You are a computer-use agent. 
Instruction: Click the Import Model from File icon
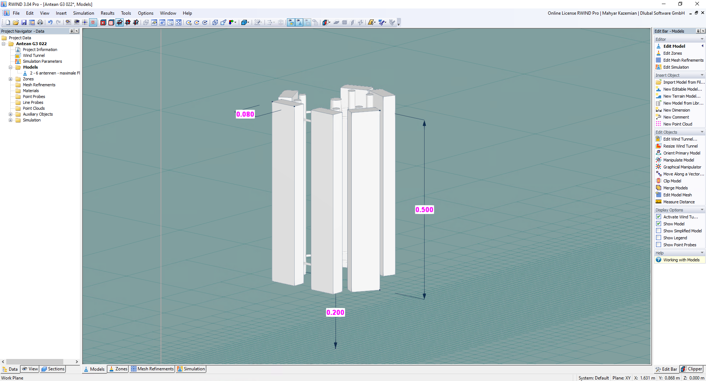[659, 82]
